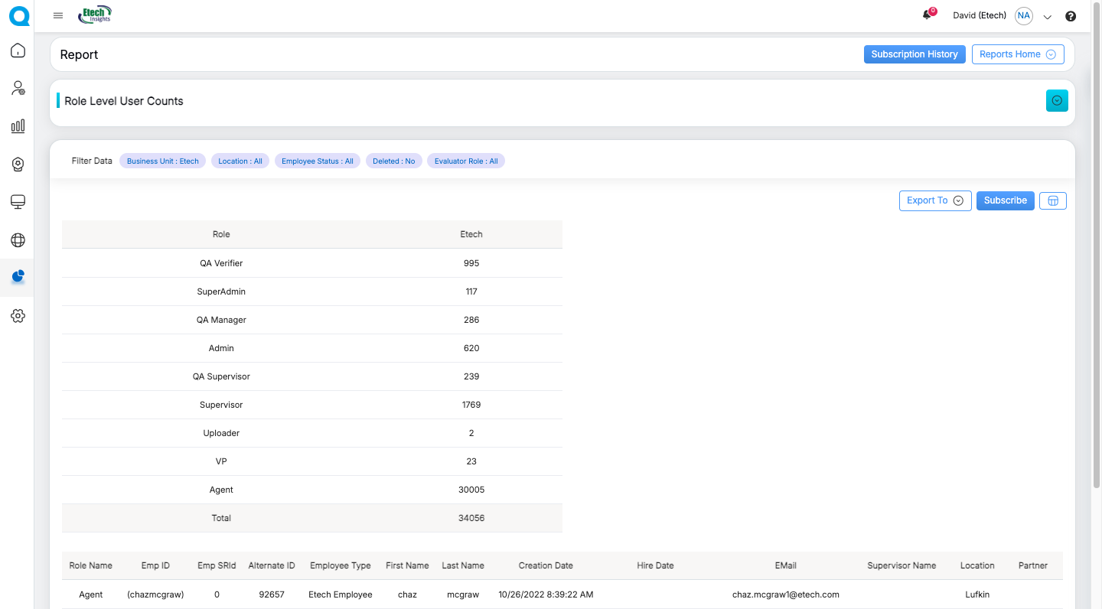Click the notification bell icon
The width and height of the screenshot is (1102, 609).
tap(928, 15)
